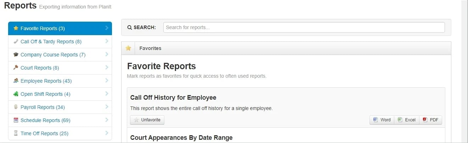Select Time Off Reports (25)

pos(60,133)
